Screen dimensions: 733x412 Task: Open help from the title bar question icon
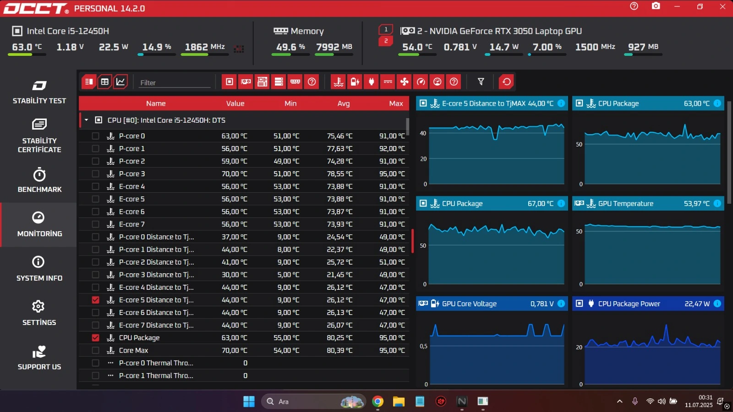pyautogui.click(x=634, y=6)
